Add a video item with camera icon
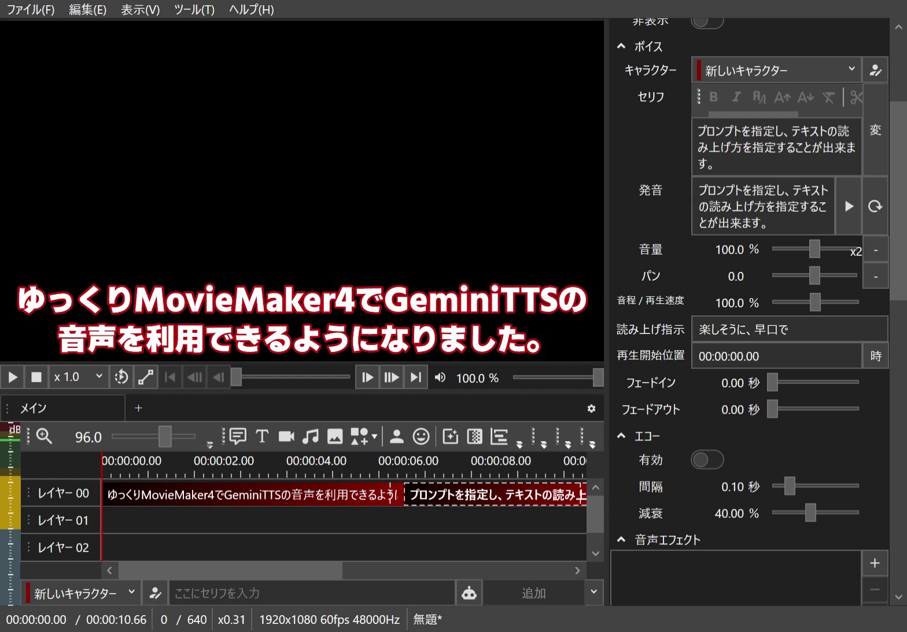Screen dimensions: 907x632 (286, 436)
